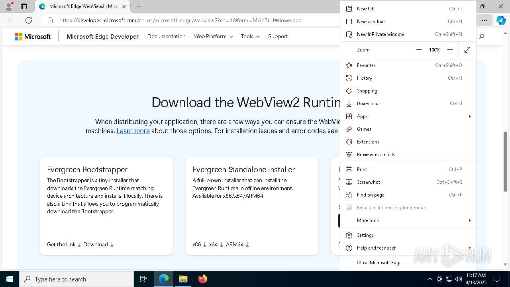Click the Shopping tag icon
Image resolution: width=510 pixels, height=287 pixels.
349,91
